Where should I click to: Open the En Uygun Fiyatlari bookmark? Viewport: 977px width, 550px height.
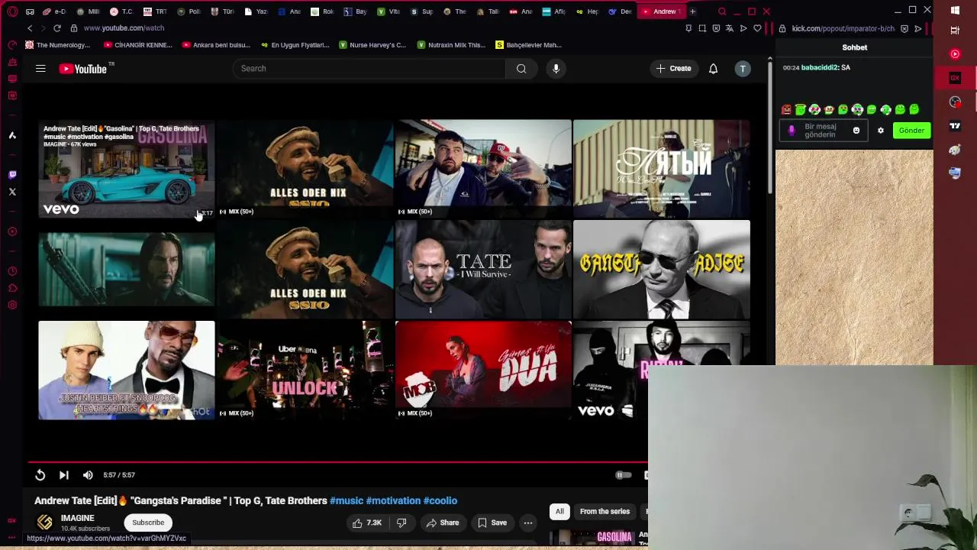(295, 45)
